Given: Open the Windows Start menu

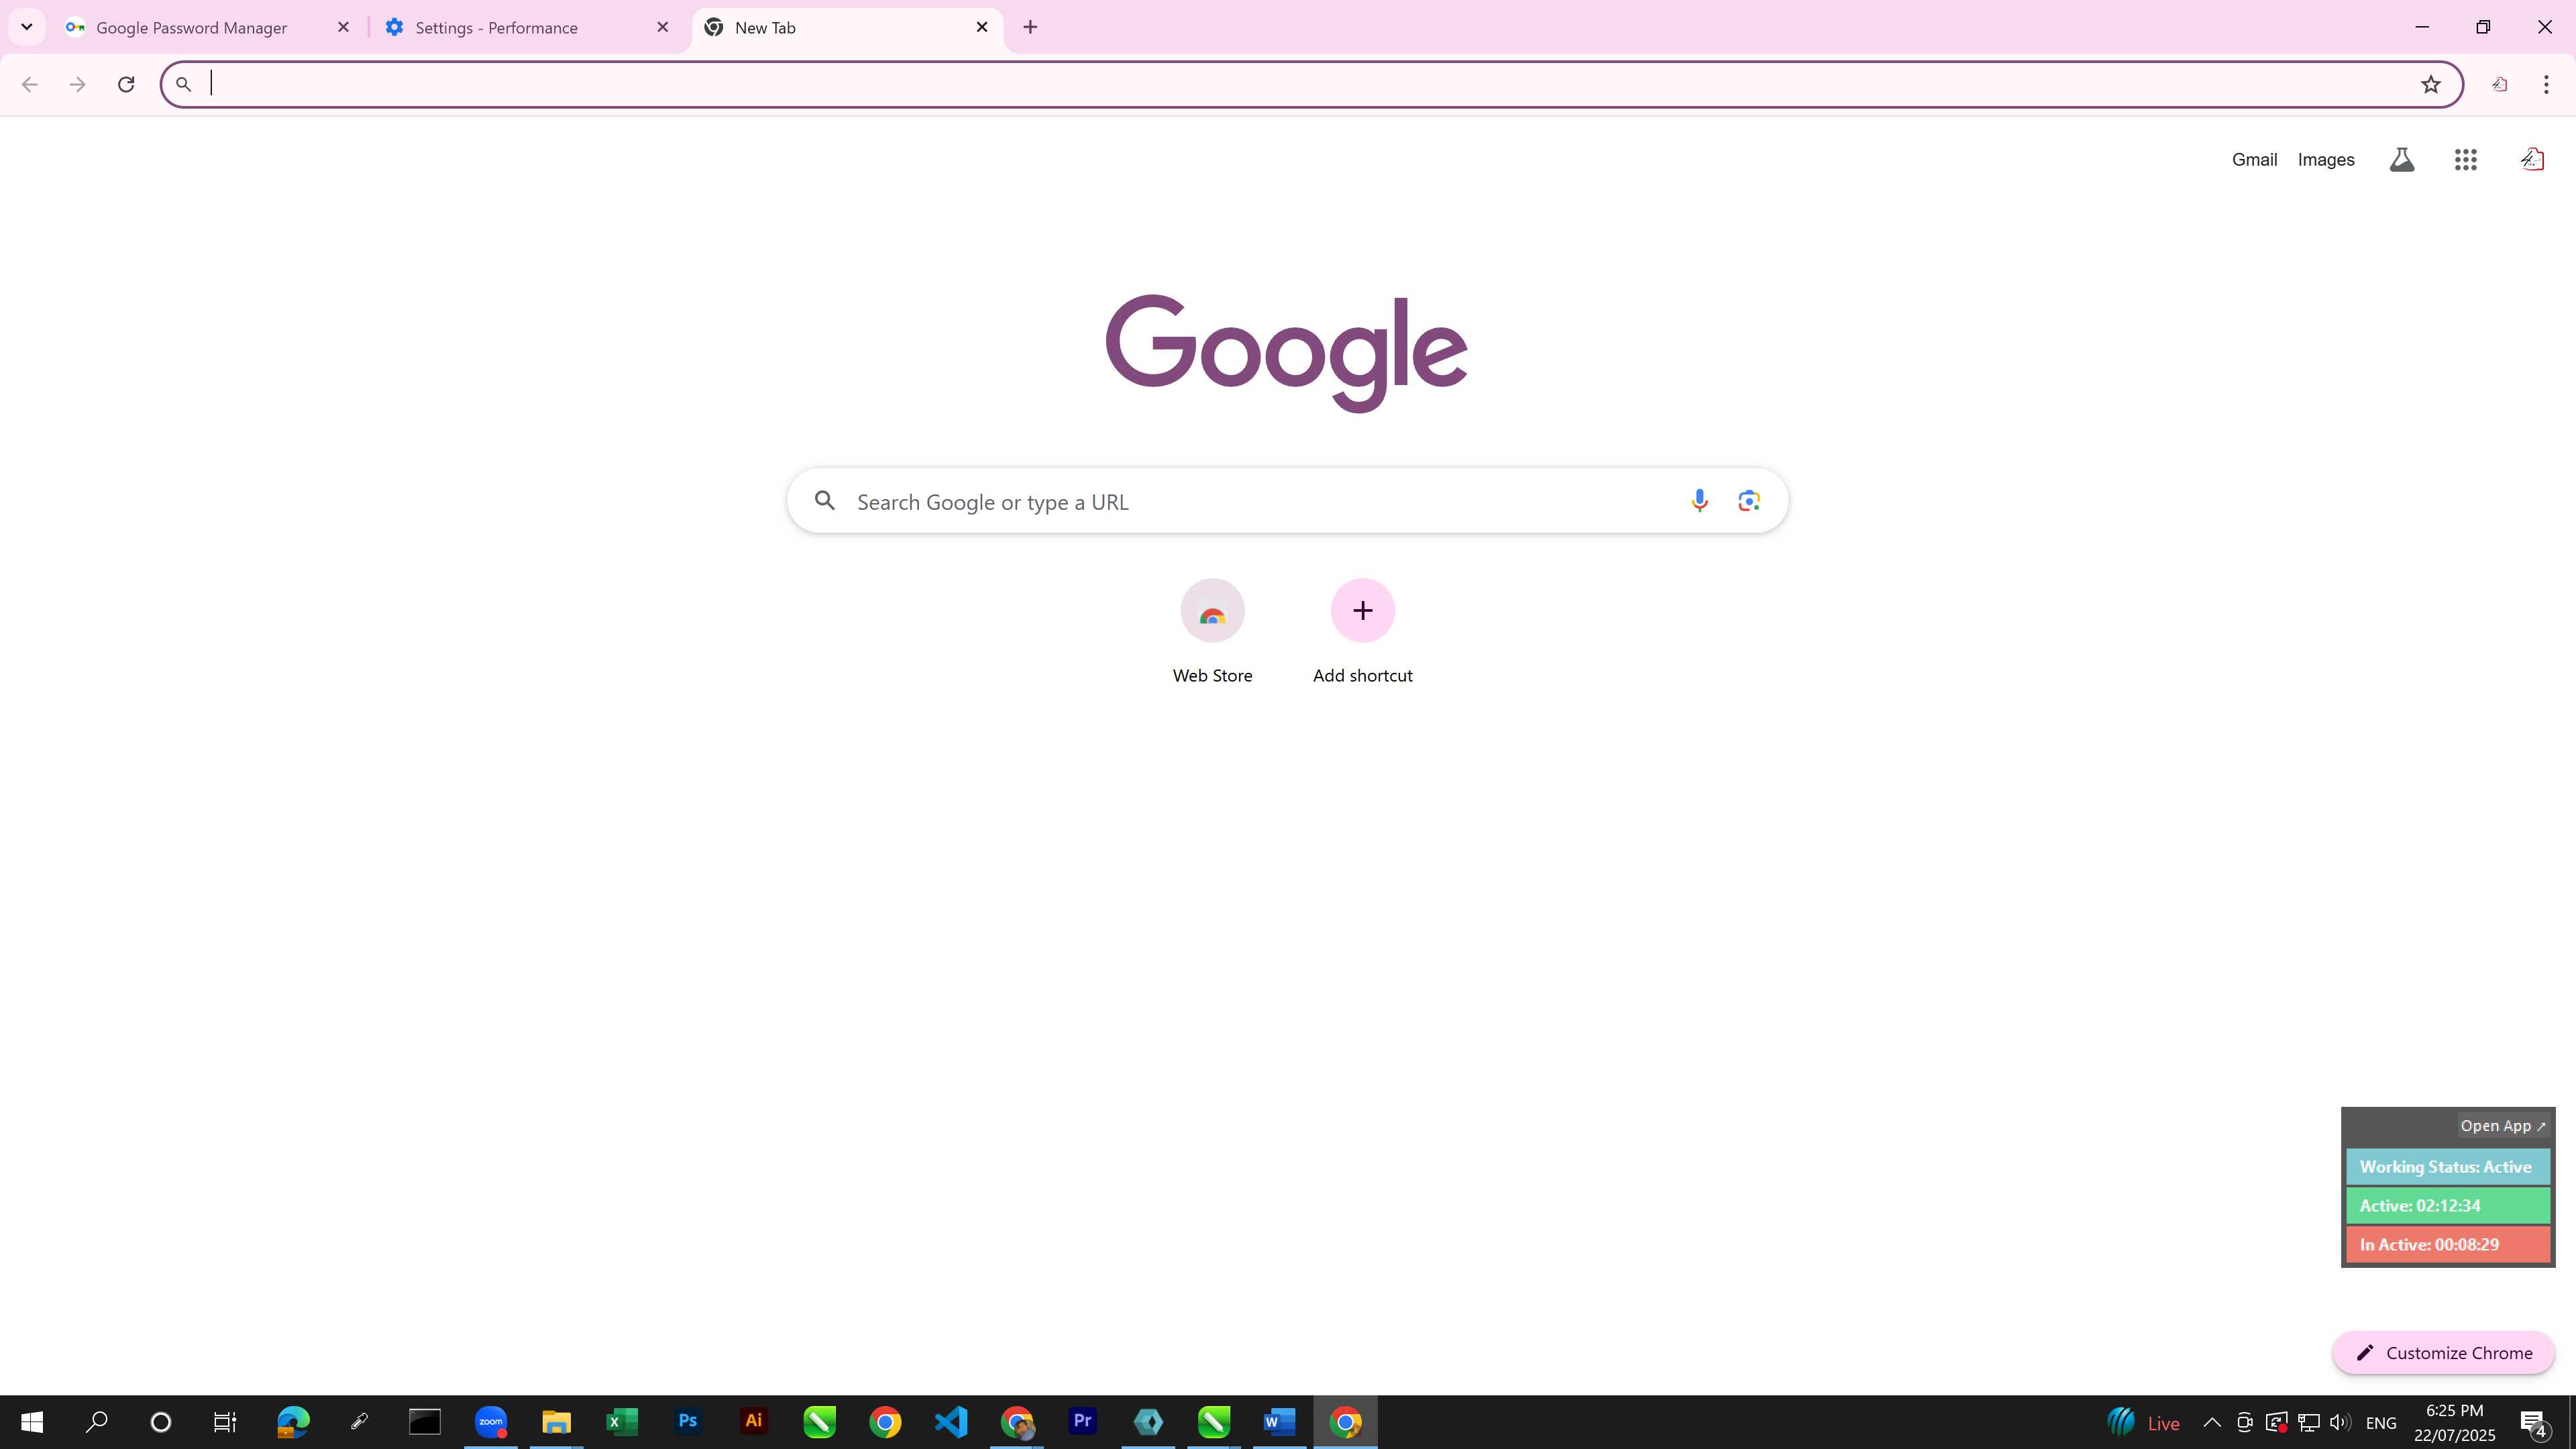Looking at the screenshot, I should (x=32, y=1422).
